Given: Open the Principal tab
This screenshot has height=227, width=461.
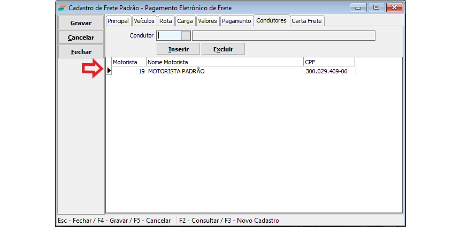Looking at the screenshot, I should [118, 21].
